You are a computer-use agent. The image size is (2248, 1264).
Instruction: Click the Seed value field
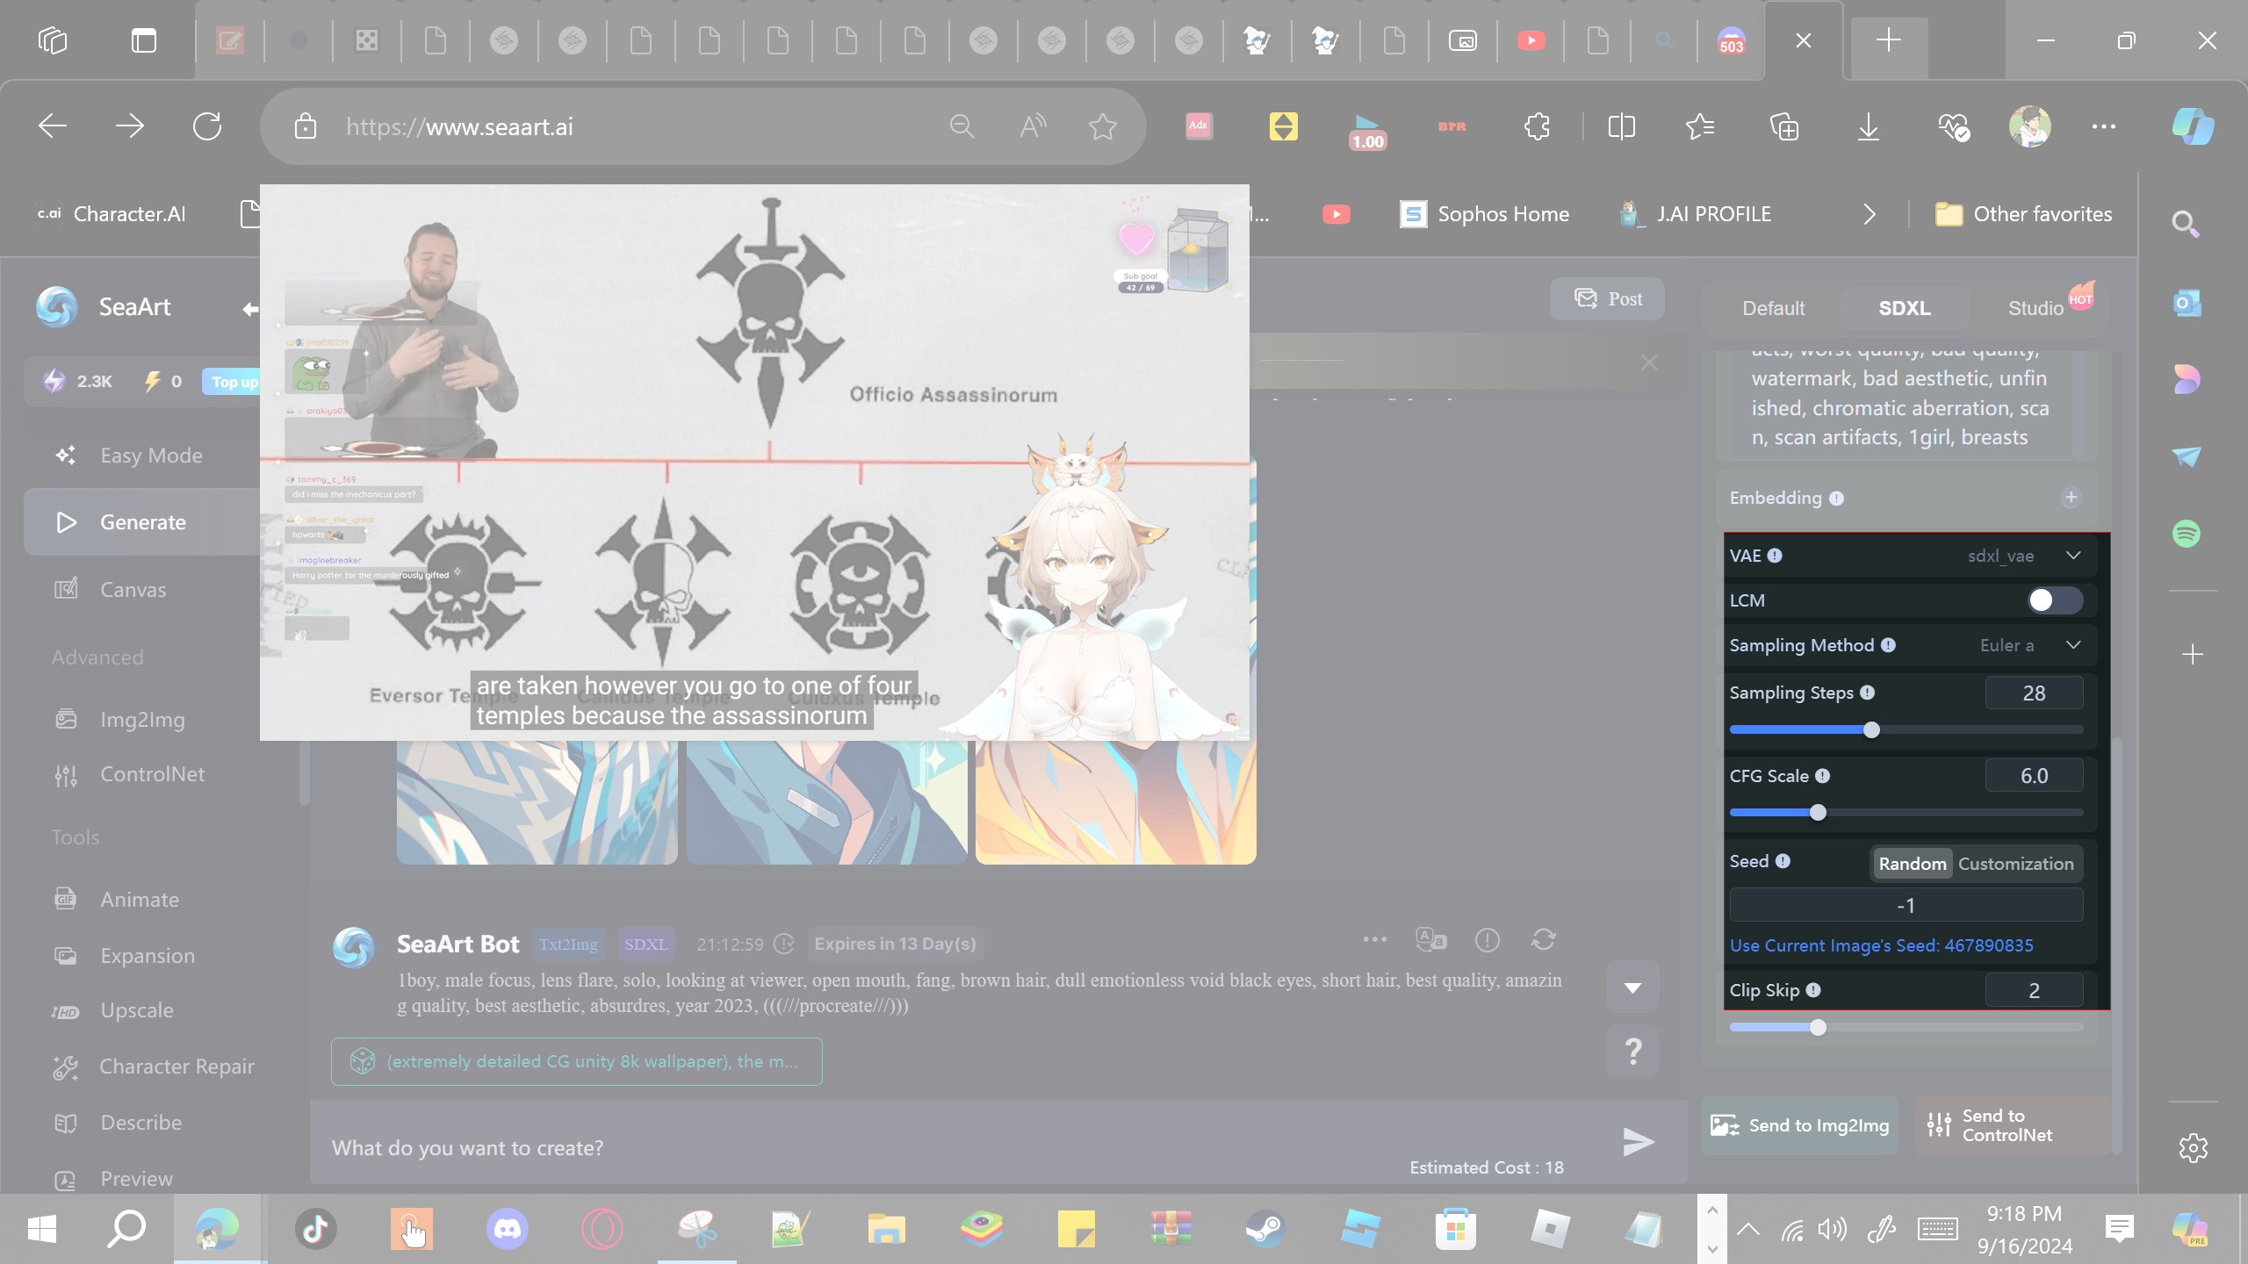pyautogui.click(x=1906, y=905)
